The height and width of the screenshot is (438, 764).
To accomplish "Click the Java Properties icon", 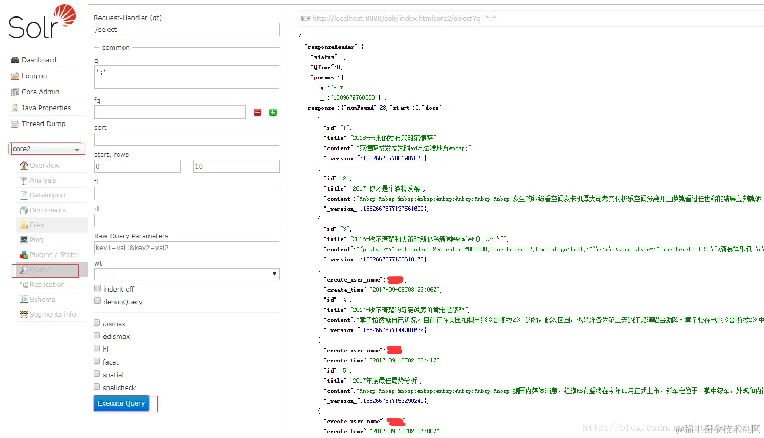I will coord(15,108).
